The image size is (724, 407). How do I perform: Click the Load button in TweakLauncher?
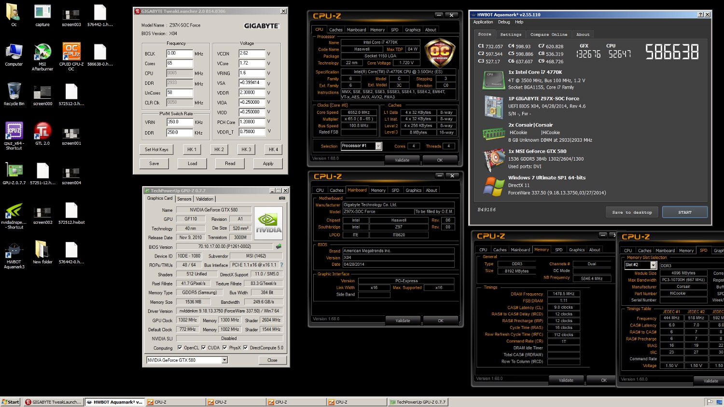[193, 163]
